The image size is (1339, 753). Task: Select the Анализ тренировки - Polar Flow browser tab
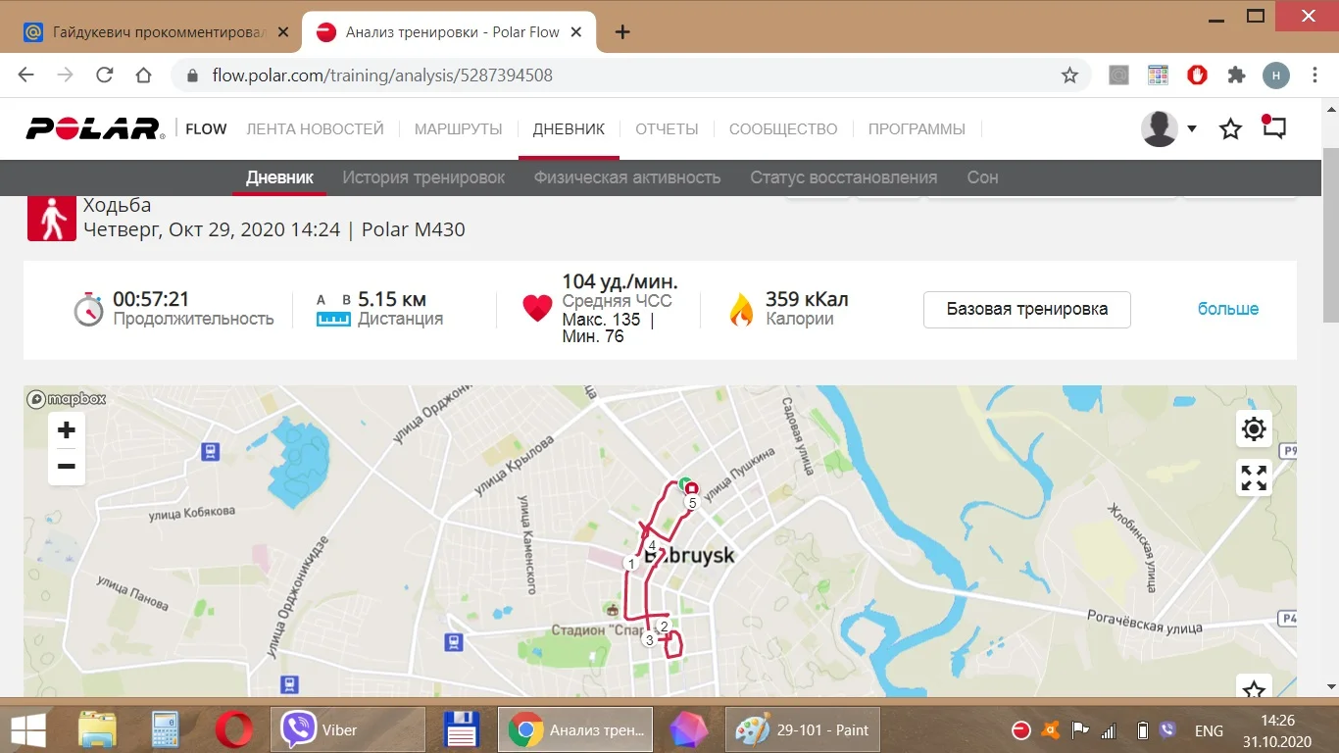(x=449, y=32)
